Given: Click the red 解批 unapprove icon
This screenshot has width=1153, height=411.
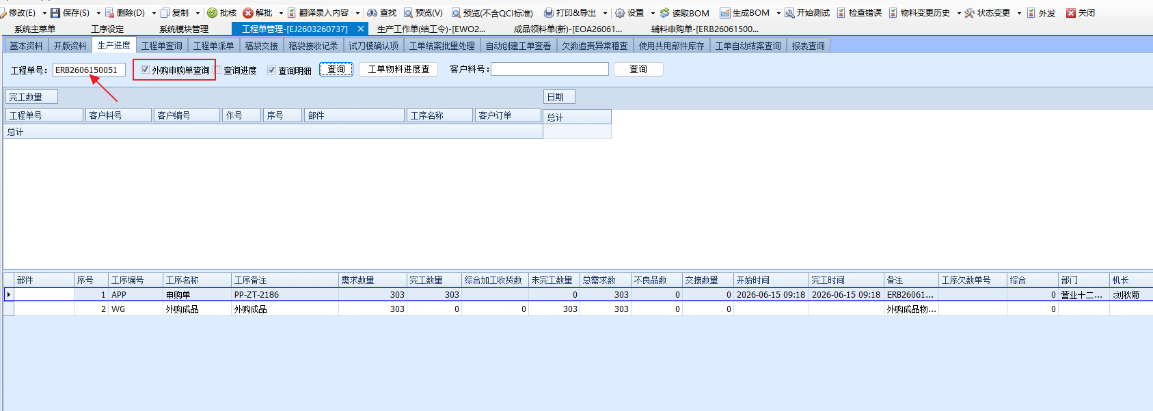Looking at the screenshot, I should coord(248,13).
